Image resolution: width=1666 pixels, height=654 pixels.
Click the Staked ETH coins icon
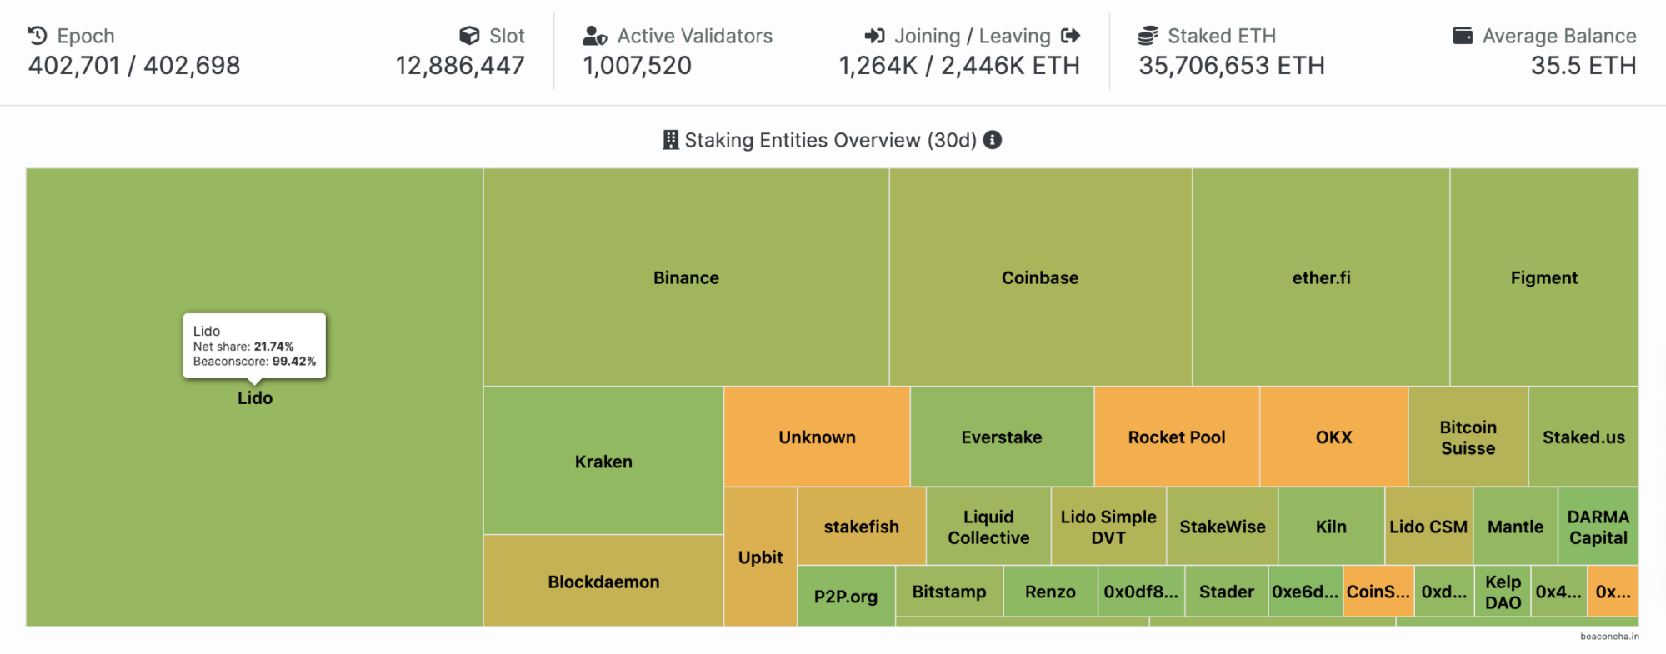1148,36
